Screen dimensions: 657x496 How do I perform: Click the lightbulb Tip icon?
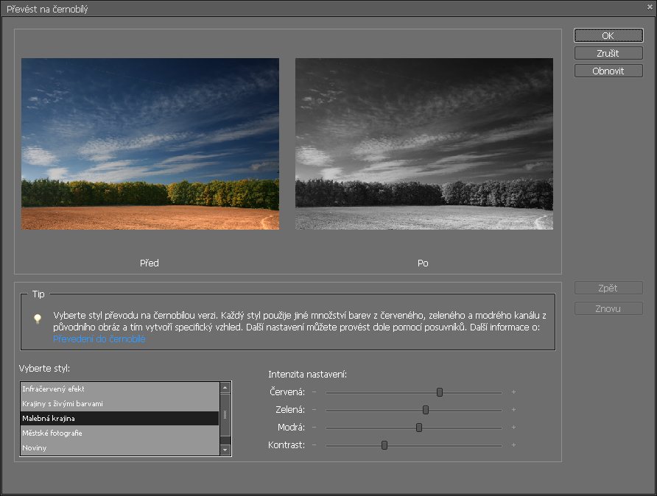pos(37,319)
